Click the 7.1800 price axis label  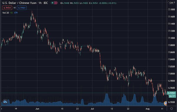[x=171, y=9]
